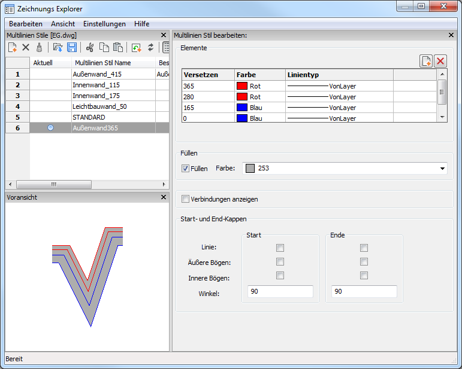Viewport: 462px width, 369px height.
Task: Open the fill Farbe 253 dropdown
Action: [442, 169]
